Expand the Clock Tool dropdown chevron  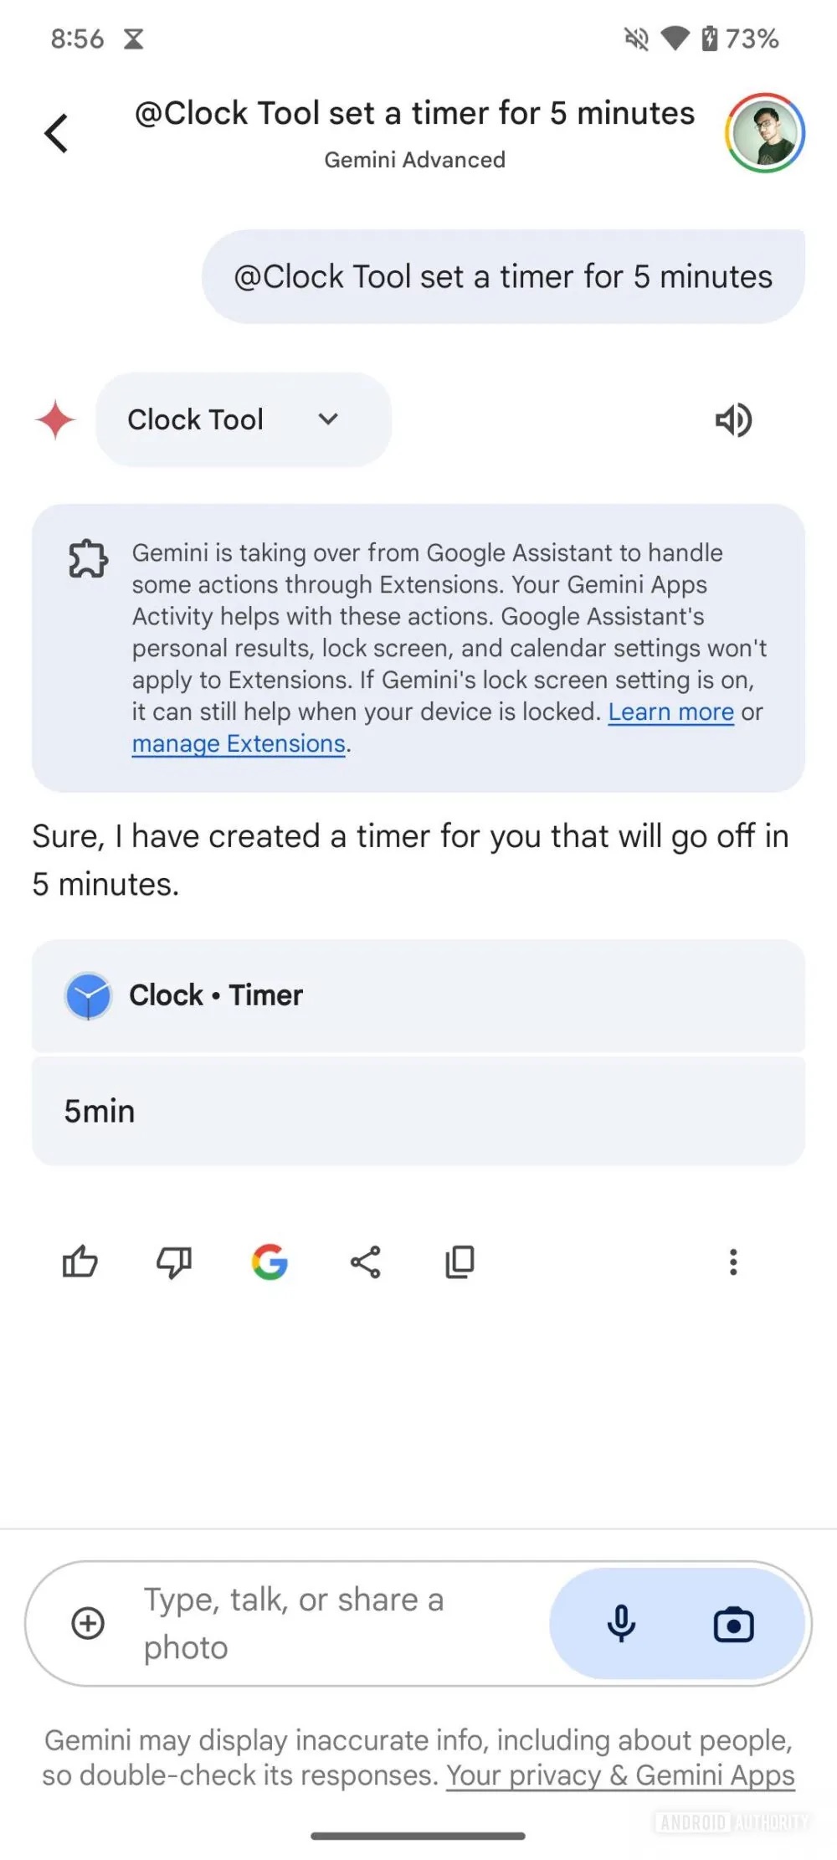[328, 419]
